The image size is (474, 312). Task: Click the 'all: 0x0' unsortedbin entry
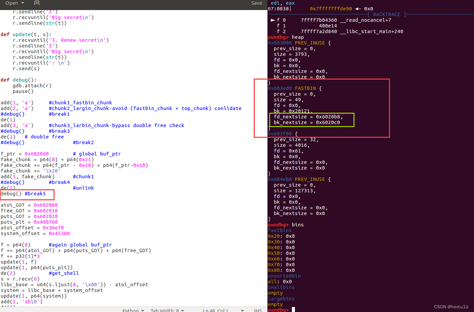click(x=280, y=282)
